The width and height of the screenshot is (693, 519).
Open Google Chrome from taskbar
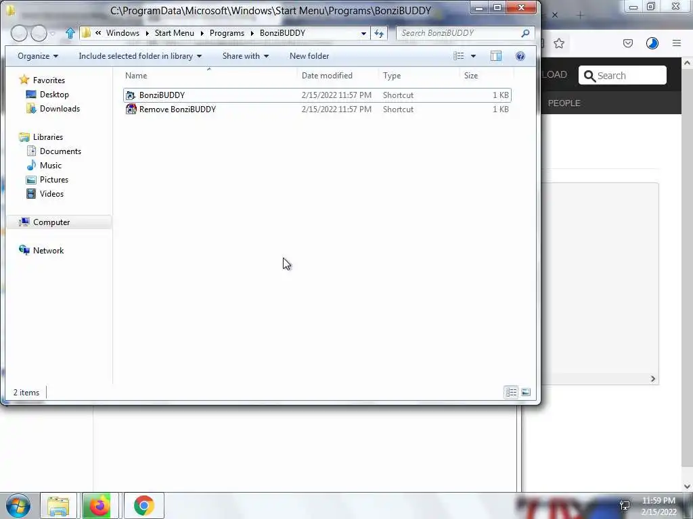pos(143,505)
